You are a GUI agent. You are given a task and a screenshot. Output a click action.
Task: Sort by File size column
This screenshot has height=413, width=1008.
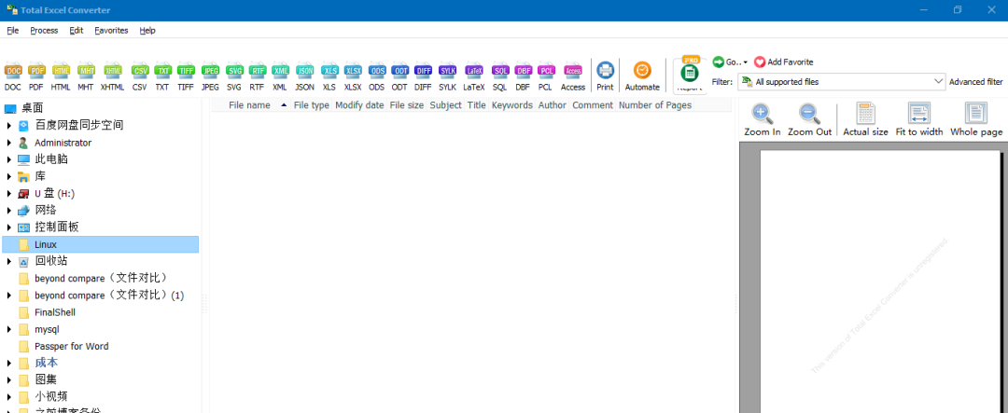click(407, 105)
